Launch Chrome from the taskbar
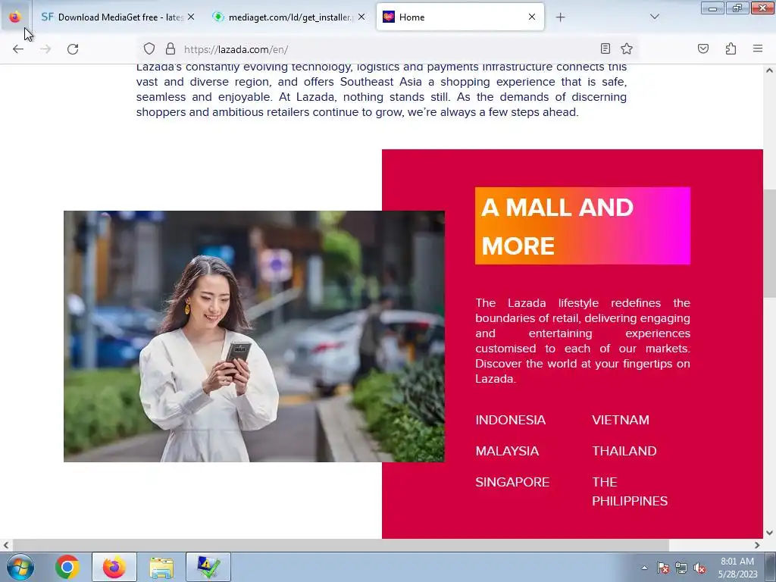 [x=67, y=567]
